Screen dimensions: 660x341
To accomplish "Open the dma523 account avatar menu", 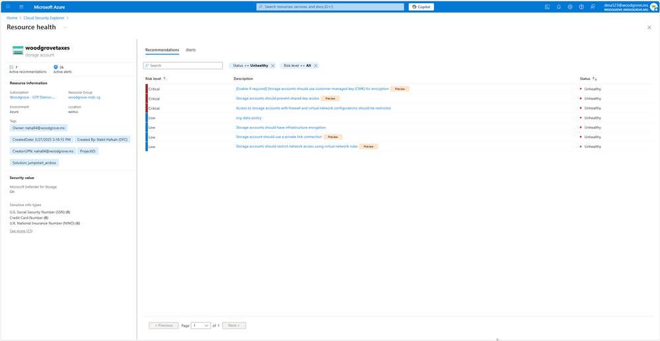I will (653, 7).
